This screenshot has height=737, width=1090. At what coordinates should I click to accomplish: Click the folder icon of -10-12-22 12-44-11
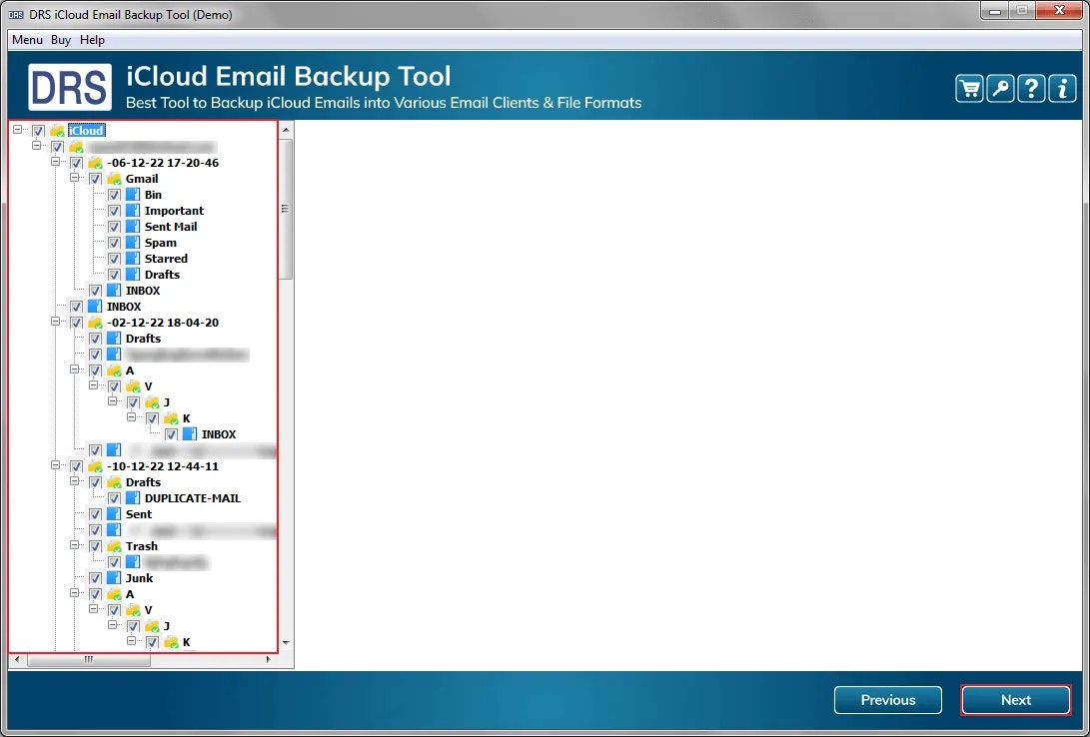tap(95, 466)
